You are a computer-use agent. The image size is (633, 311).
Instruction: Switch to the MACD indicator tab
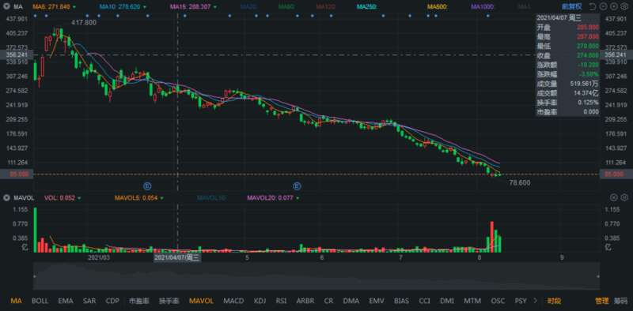233,301
